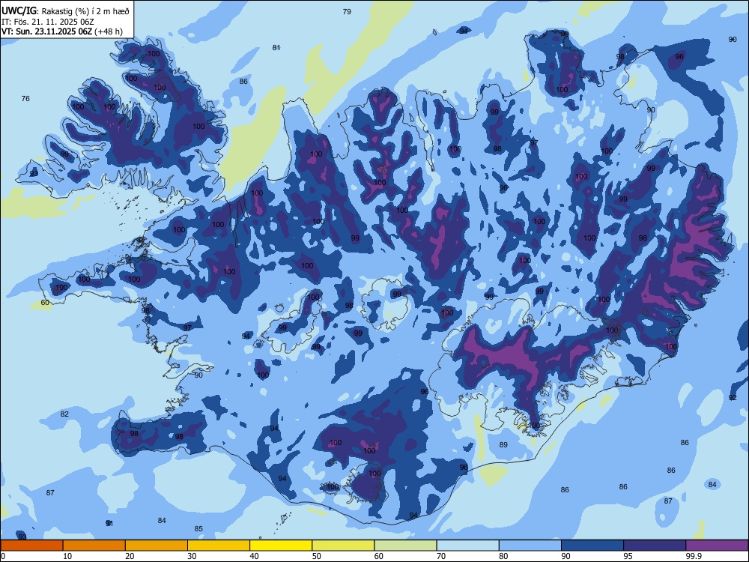The width and height of the screenshot is (749, 562).
Task: Click the '10' legend tick label
Action: pos(67,556)
